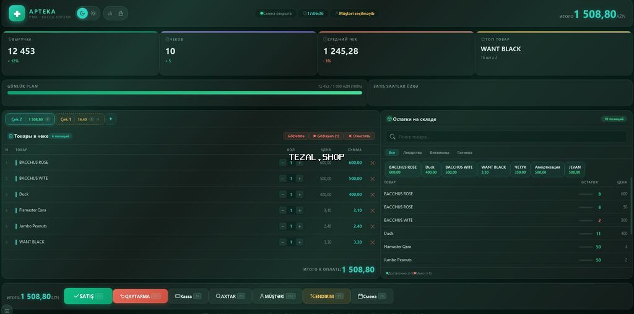
Task: Increase quantity of Flamaster Qara in receipt
Action: point(300,210)
